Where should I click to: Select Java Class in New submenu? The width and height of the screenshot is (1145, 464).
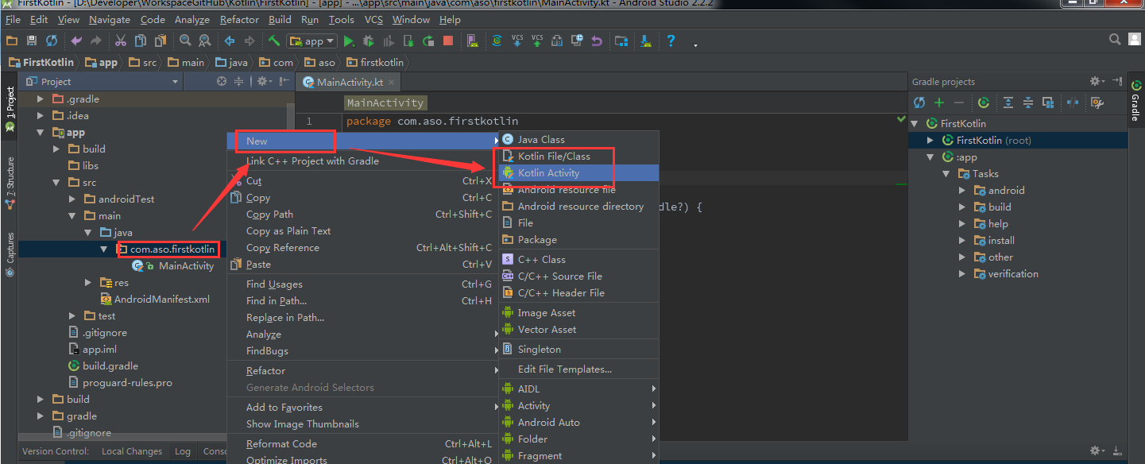point(578,140)
